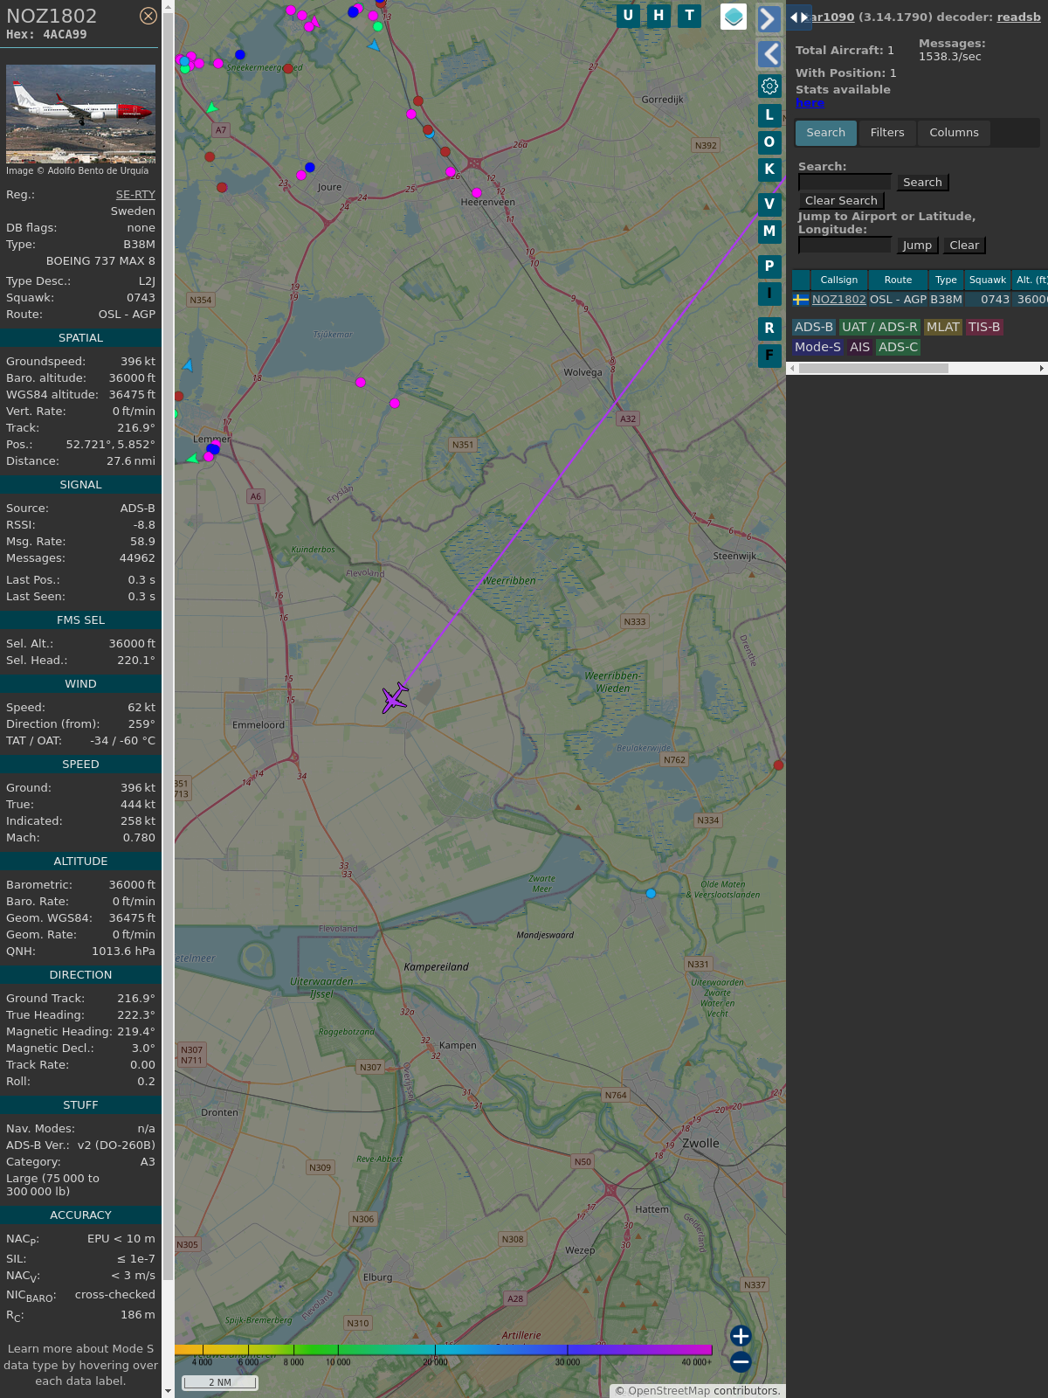Toggle the H map button

(x=658, y=16)
